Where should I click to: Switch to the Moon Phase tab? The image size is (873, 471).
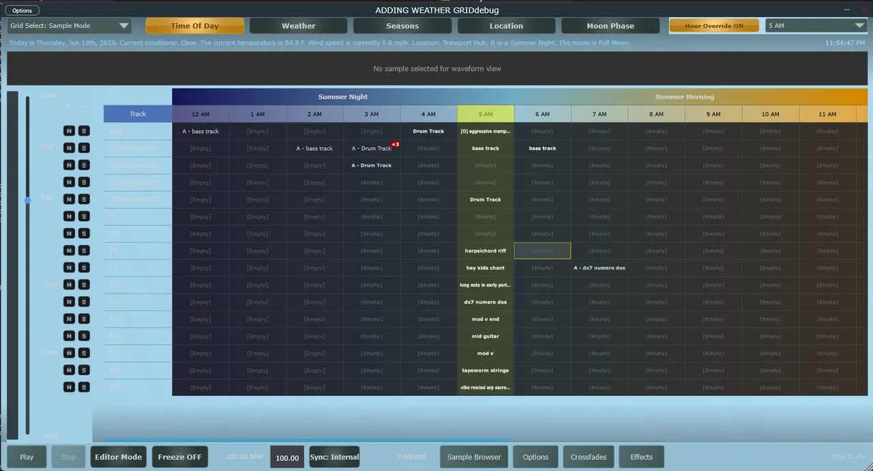click(x=610, y=26)
